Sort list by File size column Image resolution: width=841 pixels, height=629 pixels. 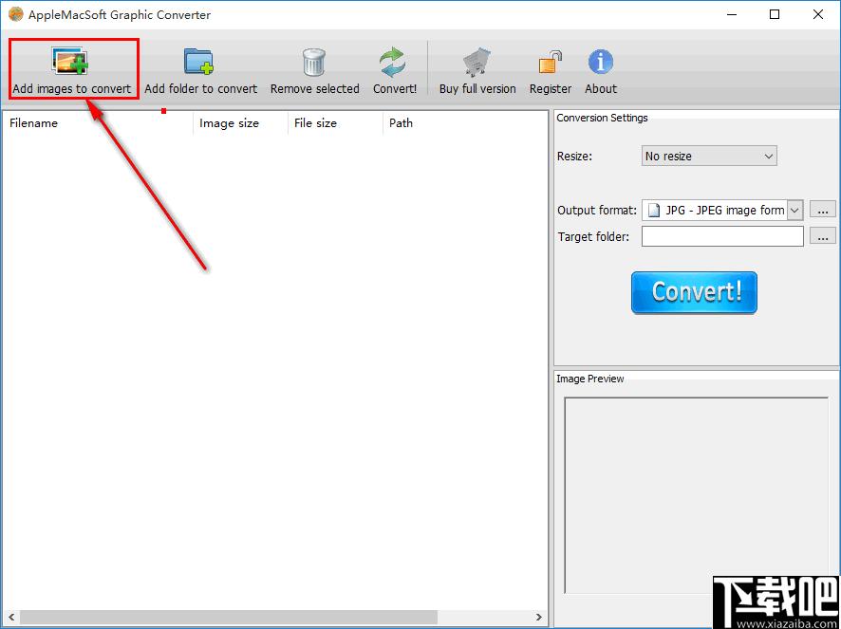[335, 122]
